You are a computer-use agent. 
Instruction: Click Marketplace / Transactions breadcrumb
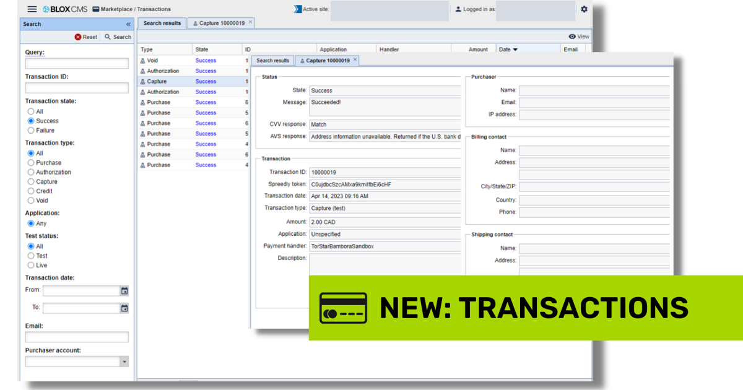coord(136,9)
